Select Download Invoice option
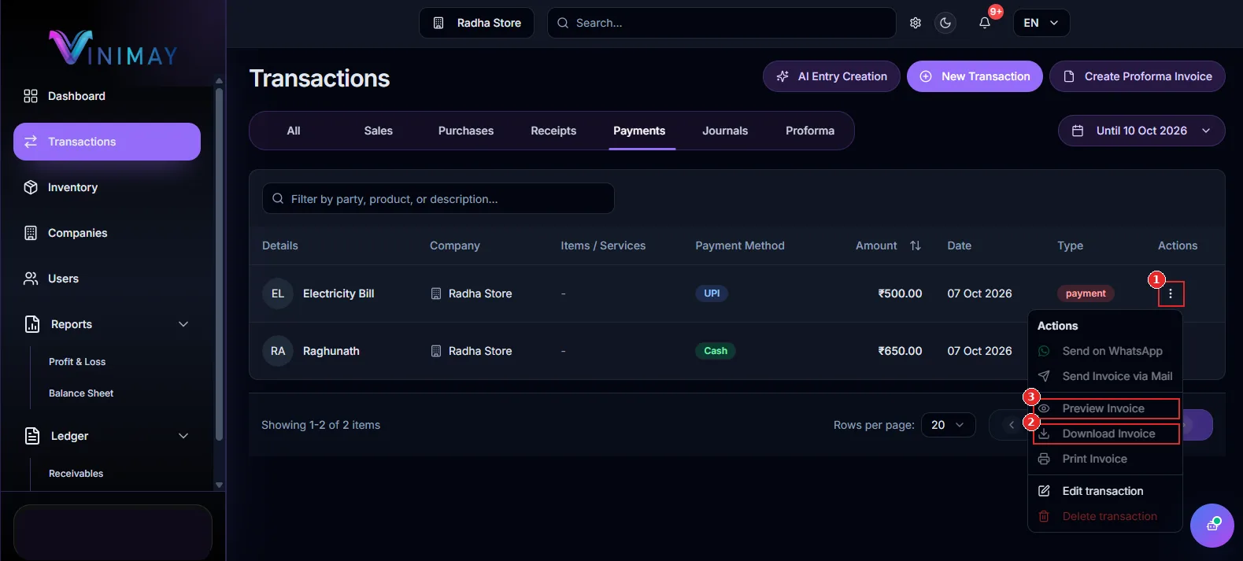The width and height of the screenshot is (1243, 561). coord(1105,434)
